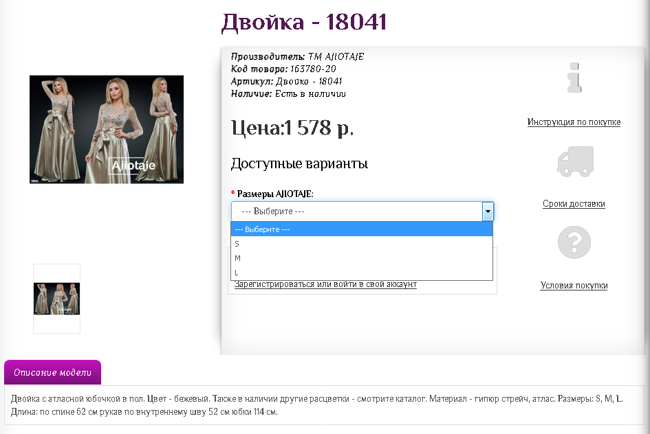Open the 'Условия покупки' link
Screen dimensions: 650x434
574,286
